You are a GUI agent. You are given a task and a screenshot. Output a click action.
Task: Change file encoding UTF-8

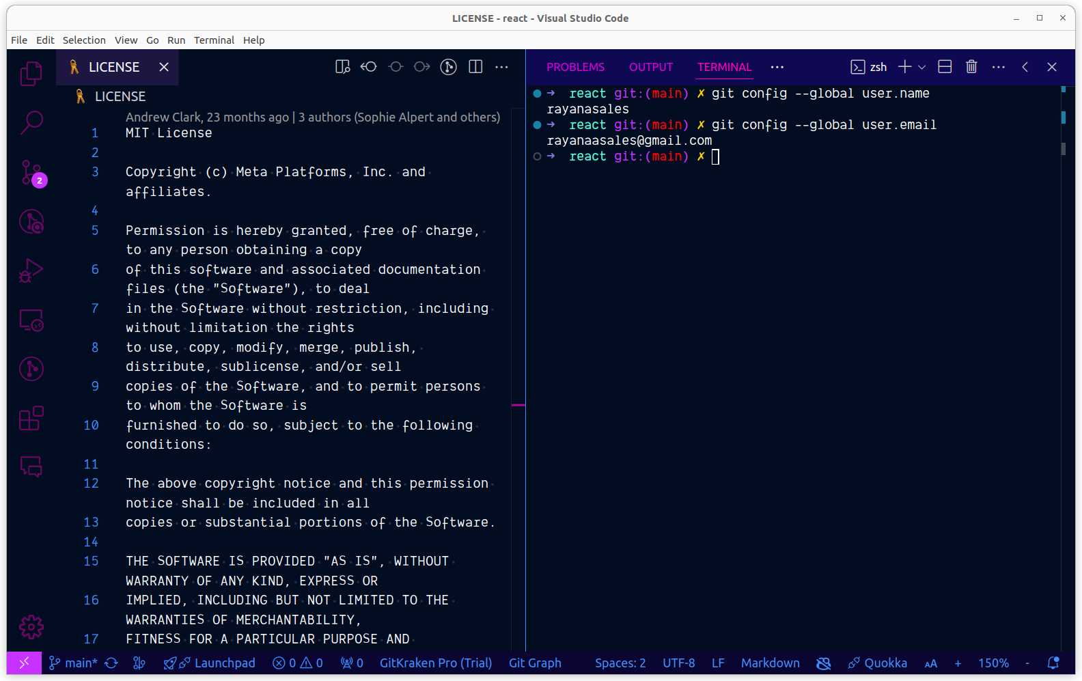[x=679, y=663]
